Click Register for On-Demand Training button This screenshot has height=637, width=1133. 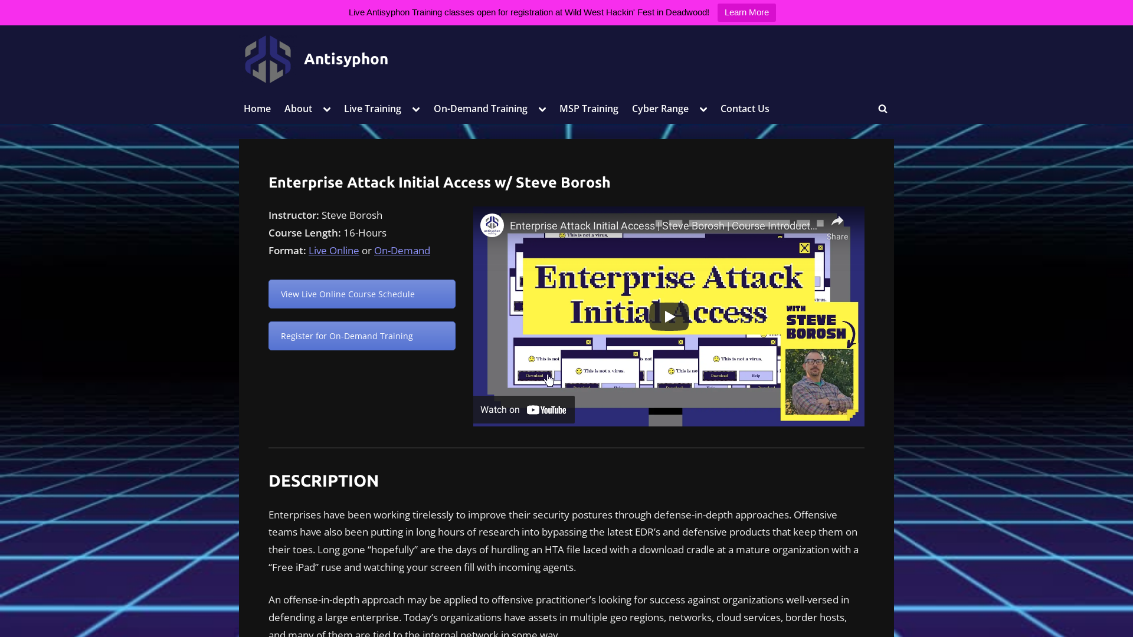[x=362, y=336]
